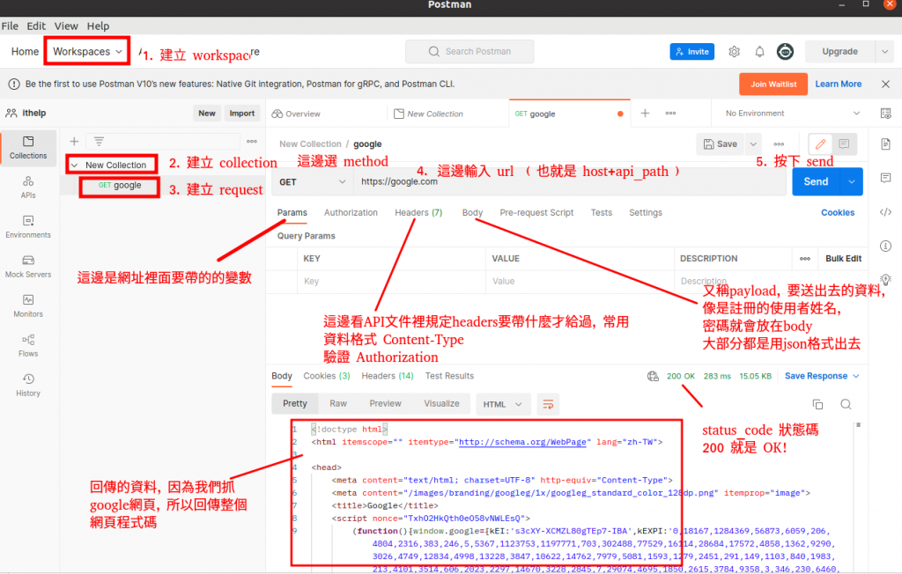
Task: Open the response Headers (14) tab
Action: pos(388,376)
